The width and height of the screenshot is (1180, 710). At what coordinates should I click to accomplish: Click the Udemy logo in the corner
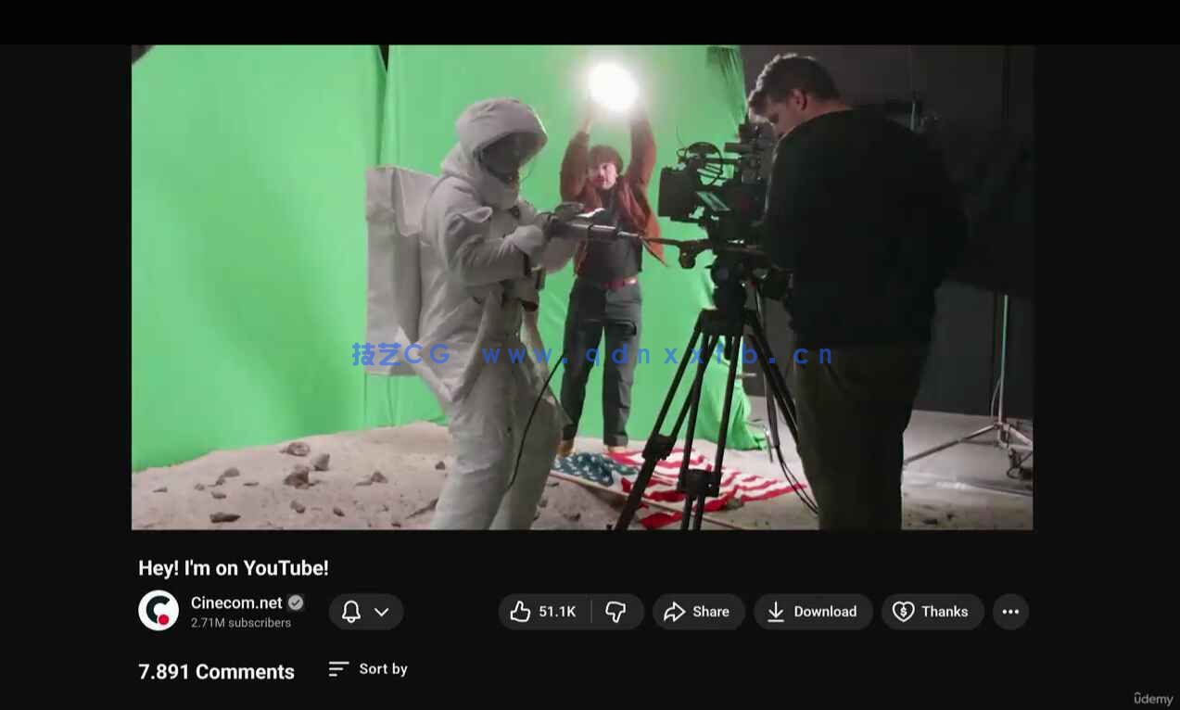point(1152,698)
